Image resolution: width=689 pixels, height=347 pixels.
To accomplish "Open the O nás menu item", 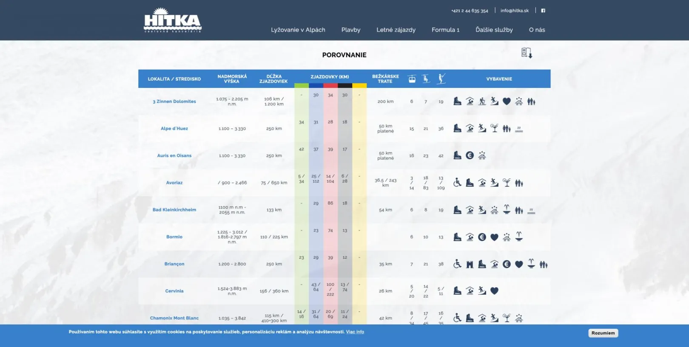I will (537, 30).
